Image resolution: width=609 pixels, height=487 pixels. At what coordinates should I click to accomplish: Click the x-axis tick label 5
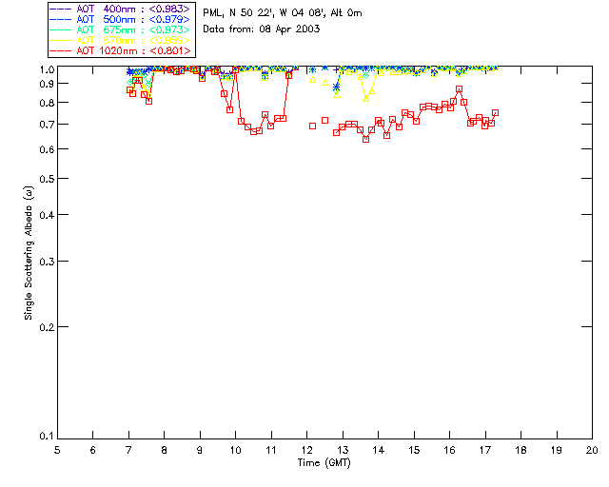(57, 450)
